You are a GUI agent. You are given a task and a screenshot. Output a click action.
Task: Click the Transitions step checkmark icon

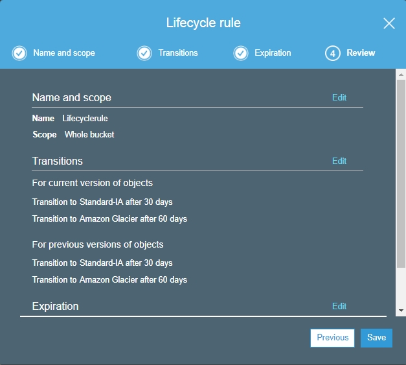click(144, 53)
